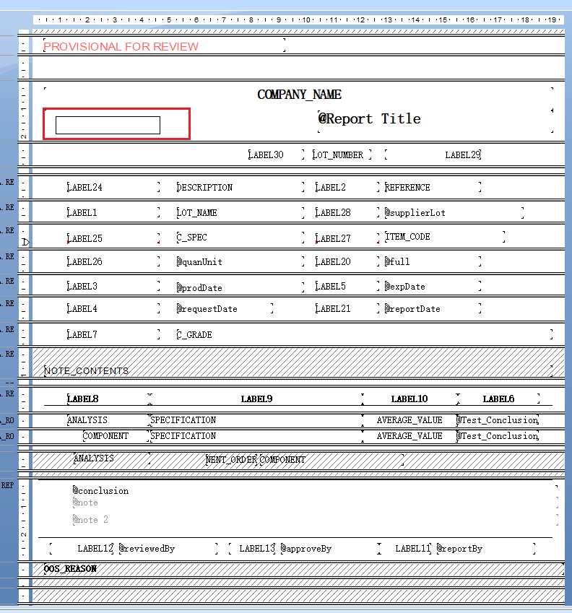572x613 pixels.
Task: Select the LOT_NUMBER field
Action: coord(342,155)
